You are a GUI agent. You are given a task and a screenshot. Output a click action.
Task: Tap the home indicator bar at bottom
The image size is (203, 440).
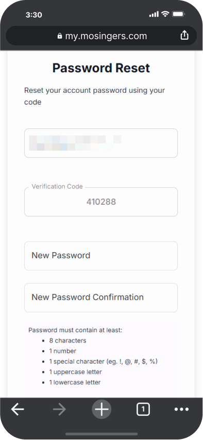pyautogui.click(x=102, y=434)
